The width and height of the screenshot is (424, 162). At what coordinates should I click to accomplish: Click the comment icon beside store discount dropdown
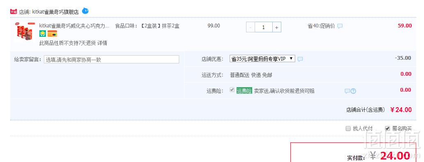point(300,59)
